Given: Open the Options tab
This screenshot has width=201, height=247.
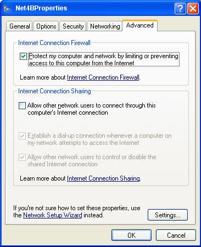Looking at the screenshot, I should [x=46, y=26].
